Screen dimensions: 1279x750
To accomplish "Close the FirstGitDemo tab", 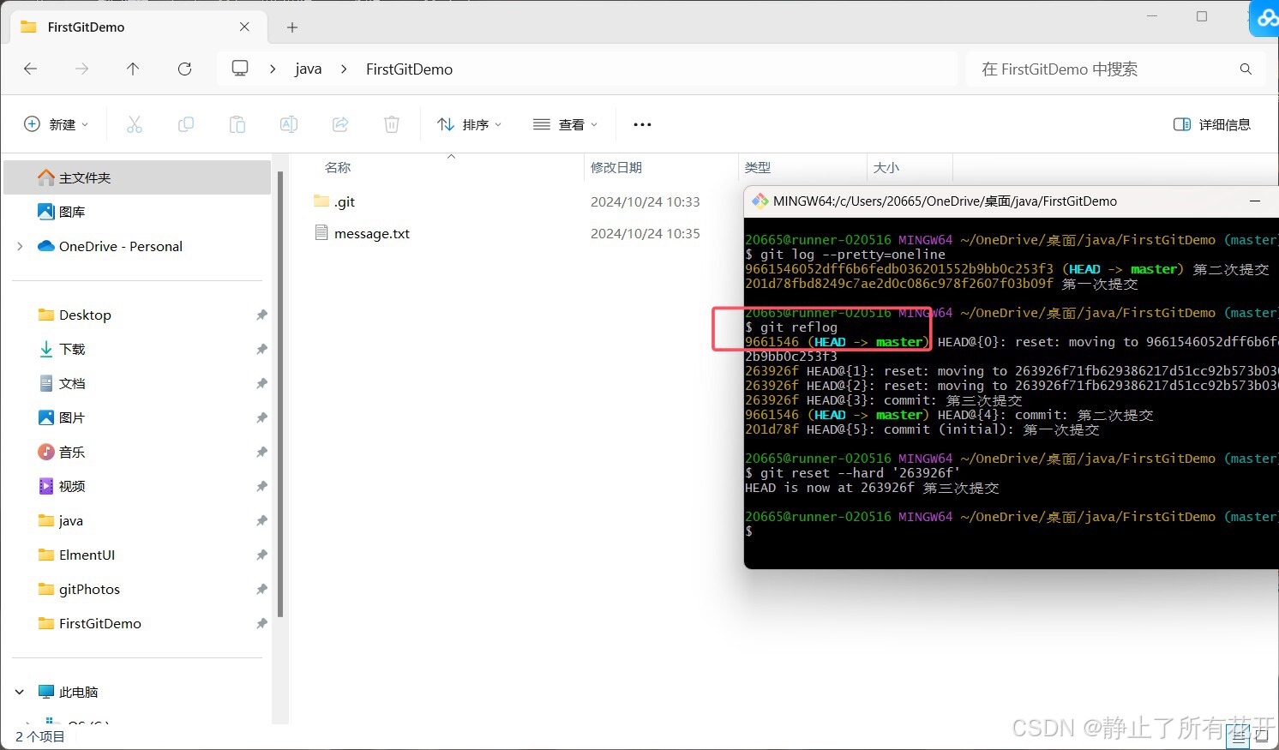I will [244, 27].
